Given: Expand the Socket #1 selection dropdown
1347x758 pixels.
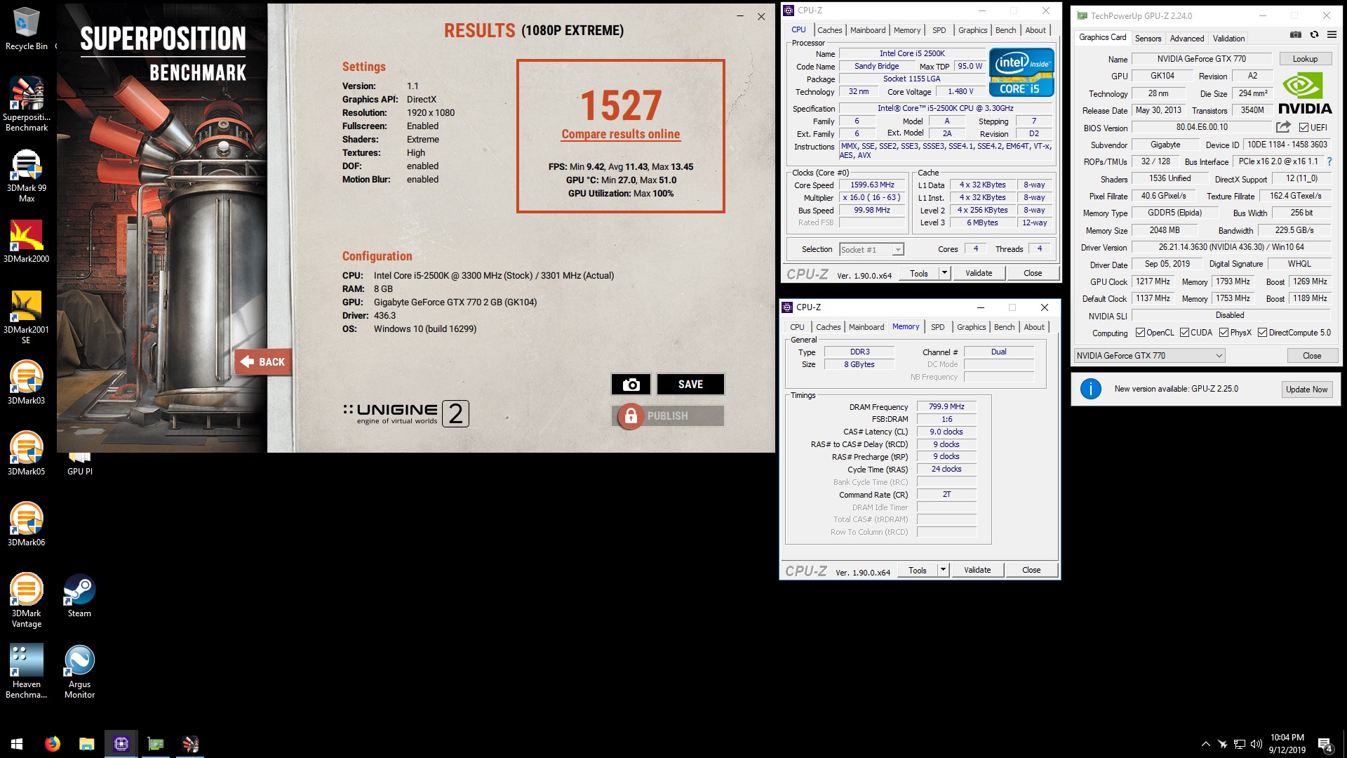Looking at the screenshot, I should pyautogui.click(x=898, y=250).
